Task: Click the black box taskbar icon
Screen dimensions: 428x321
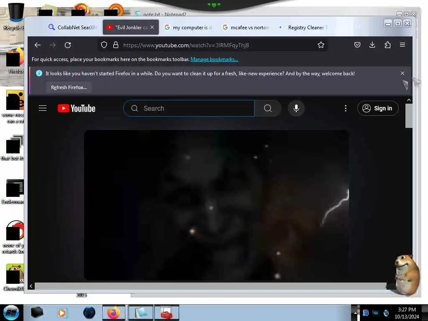Action: [x=37, y=313]
